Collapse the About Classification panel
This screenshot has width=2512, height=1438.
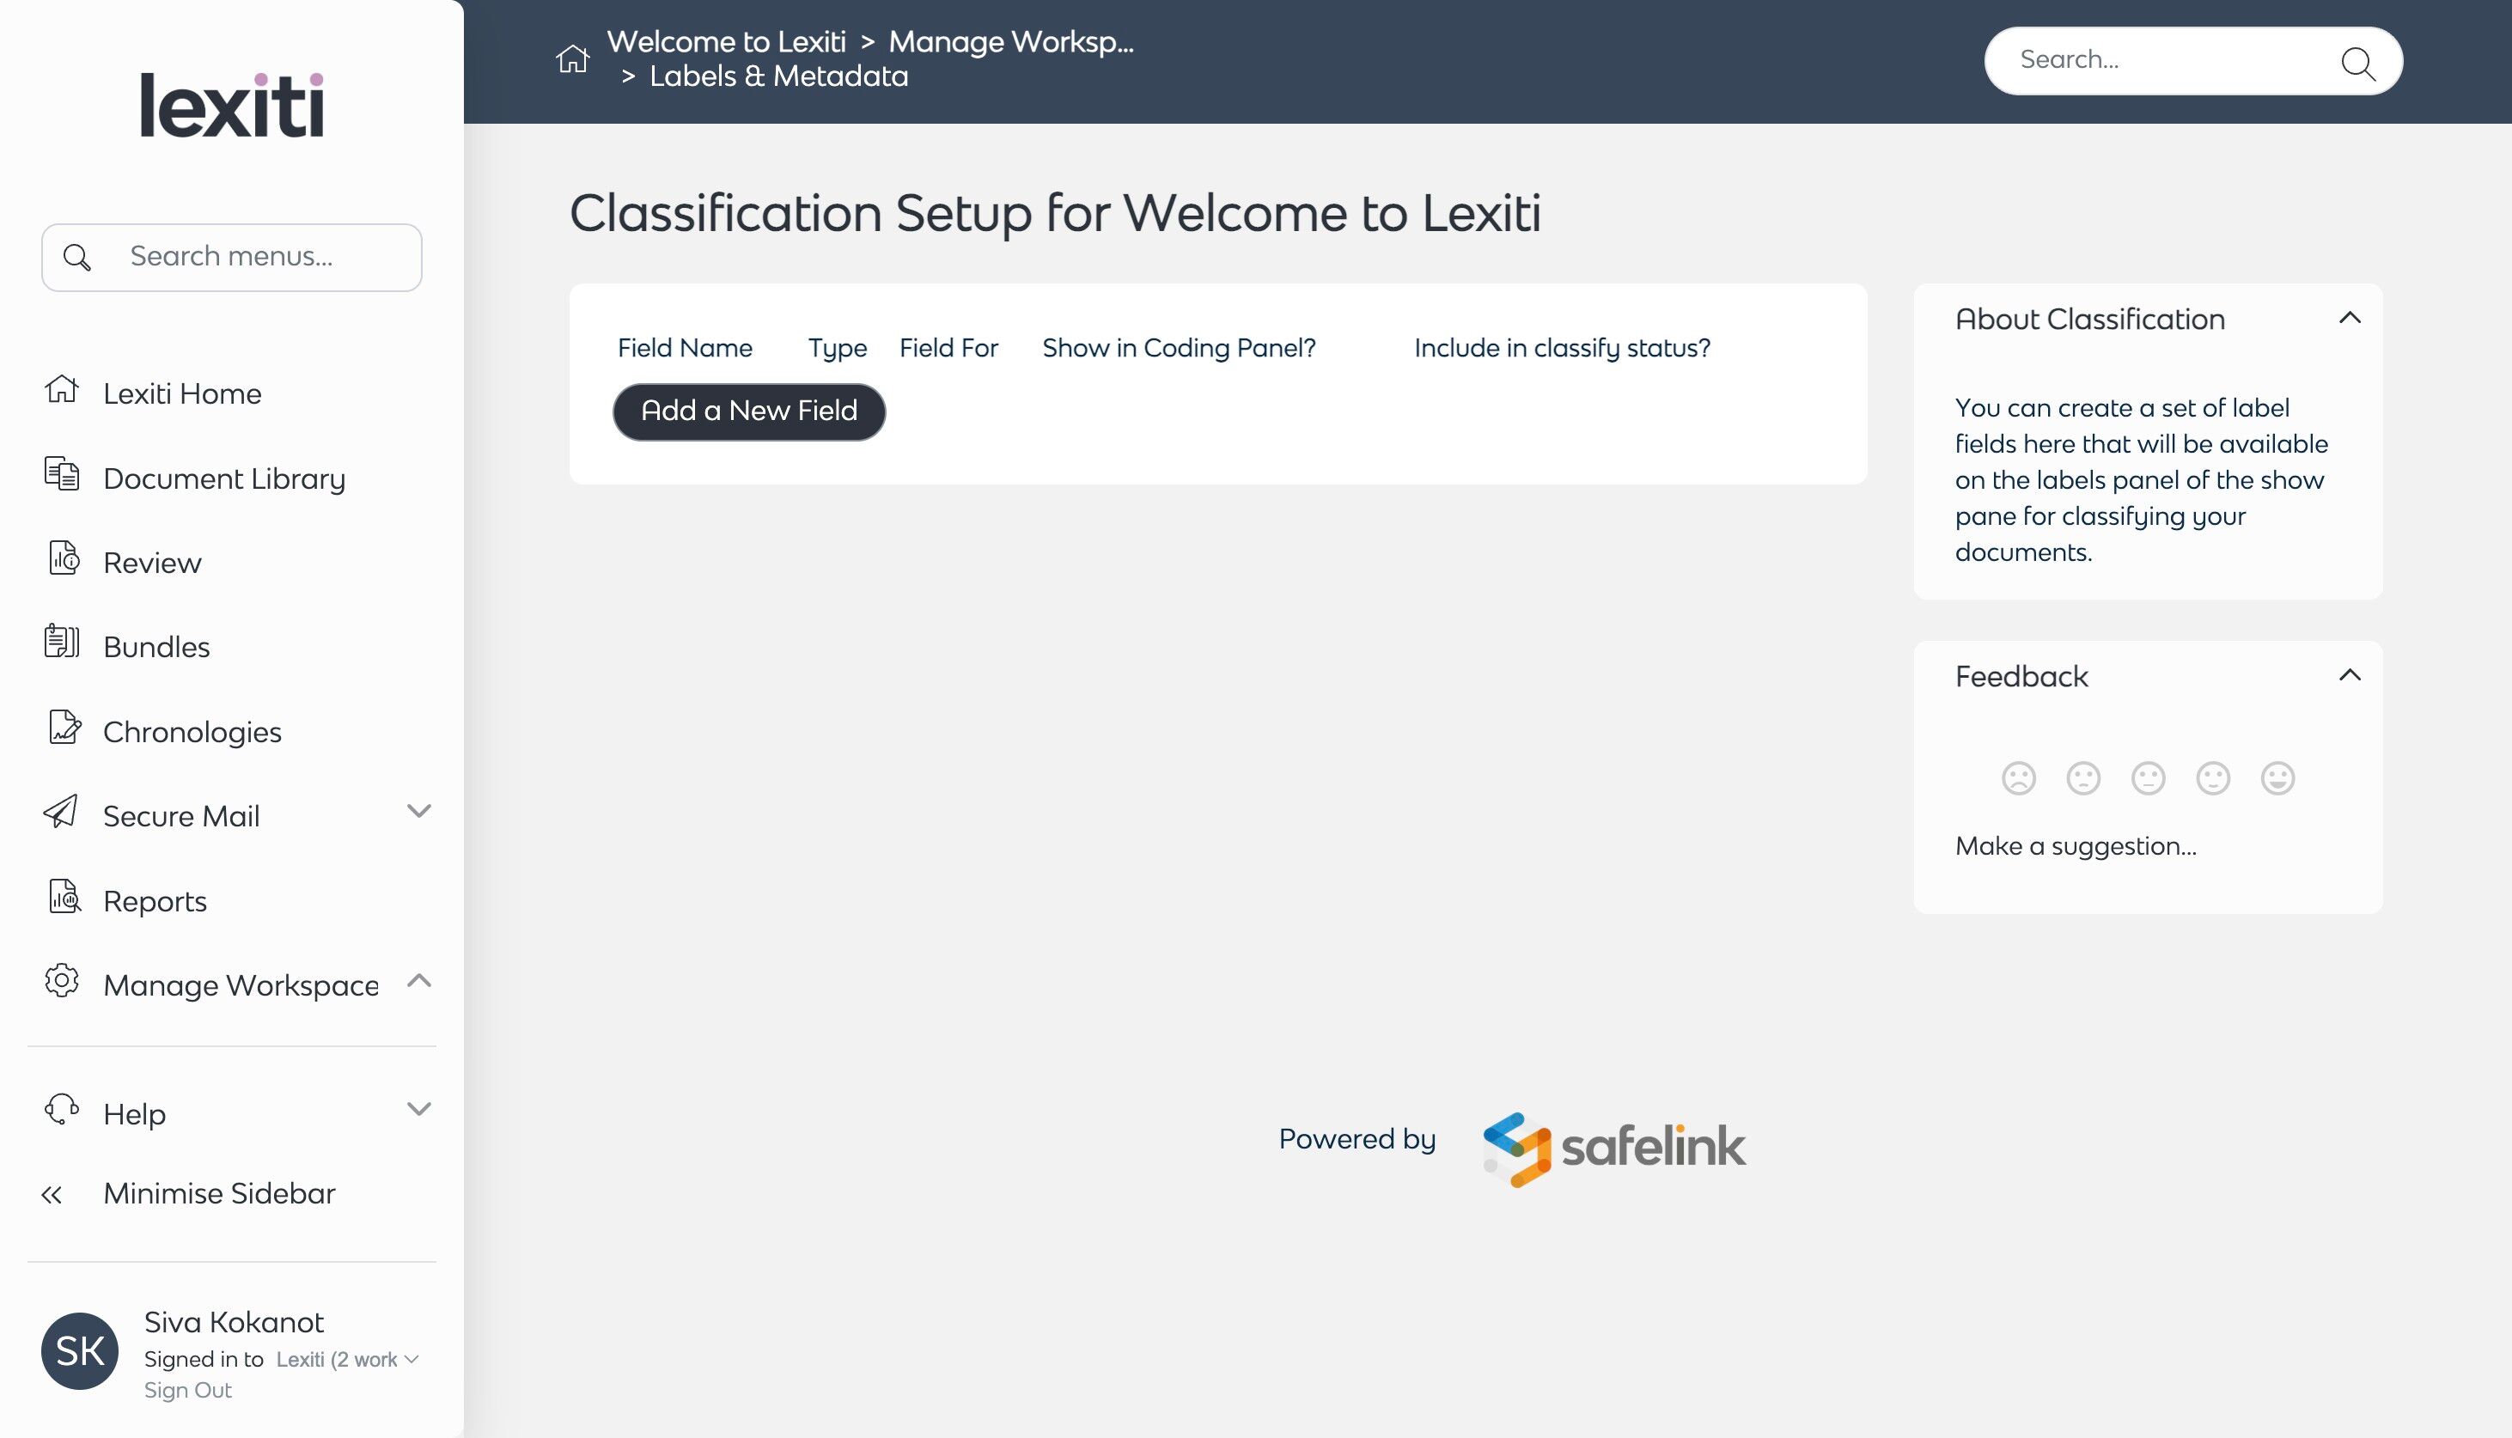point(2349,318)
